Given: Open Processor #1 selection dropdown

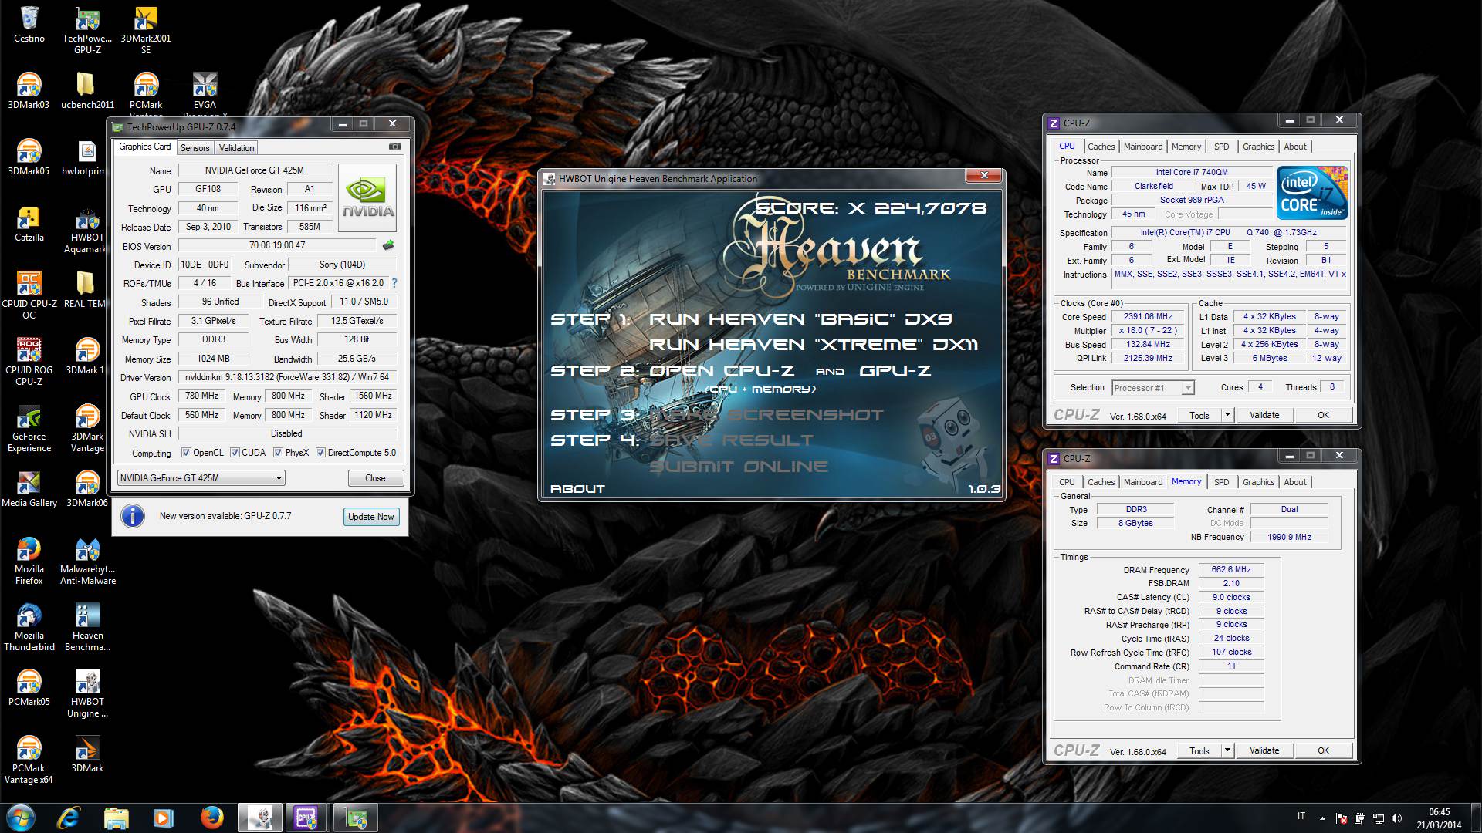Looking at the screenshot, I should (1153, 388).
